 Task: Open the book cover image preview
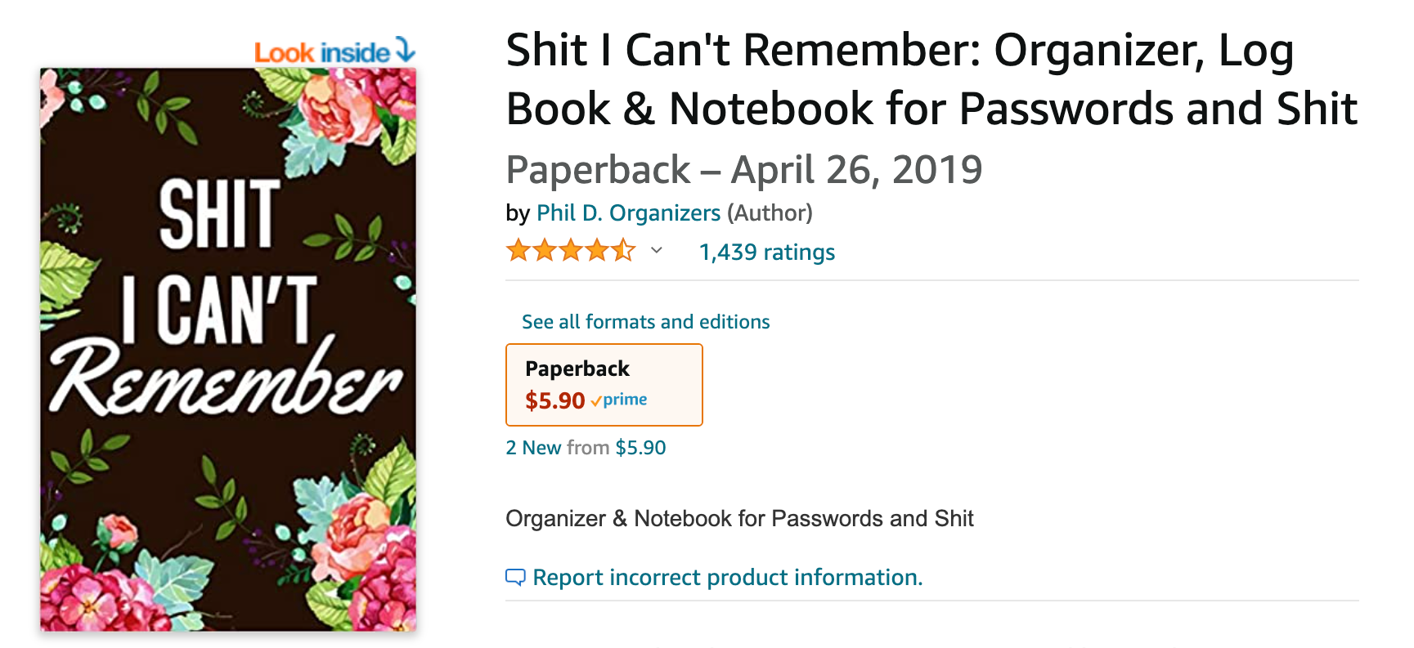click(228, 350)
